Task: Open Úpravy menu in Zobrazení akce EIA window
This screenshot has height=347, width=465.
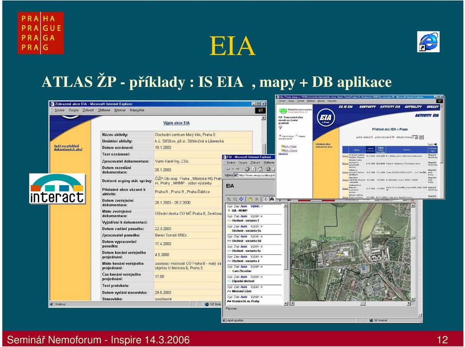Action: point(74,110)
